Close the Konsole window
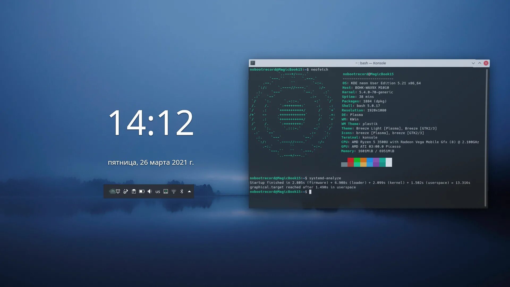This screenshot has width=510, height=287. tap(486, 63)
